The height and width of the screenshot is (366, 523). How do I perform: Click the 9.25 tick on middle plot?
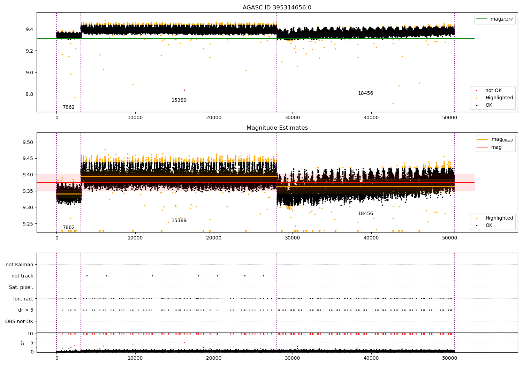click(x=28, y=224)
